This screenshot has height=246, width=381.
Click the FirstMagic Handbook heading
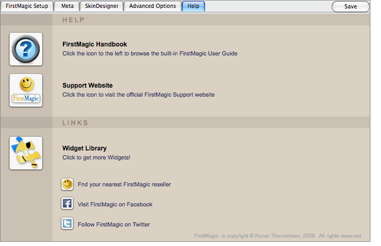[x=95, y=44]
